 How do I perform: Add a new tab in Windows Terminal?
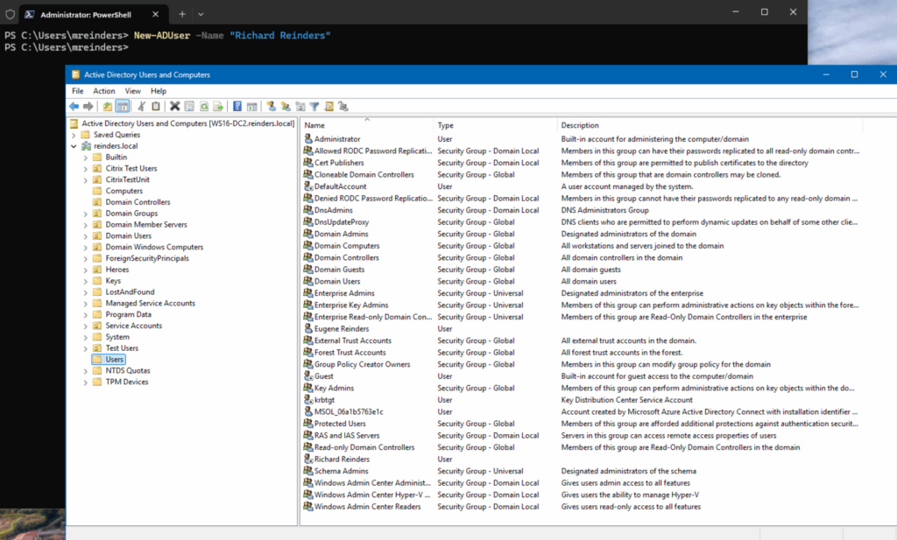point(182,14)
